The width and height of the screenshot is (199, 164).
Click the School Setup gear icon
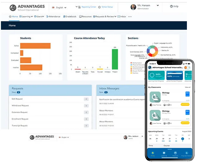click(99, 7)
